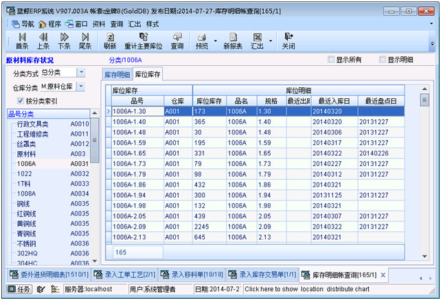The image size is (441, 300).
Task: Switch to 委外进货明细表 bottom tab
Action: click(49, 275)
